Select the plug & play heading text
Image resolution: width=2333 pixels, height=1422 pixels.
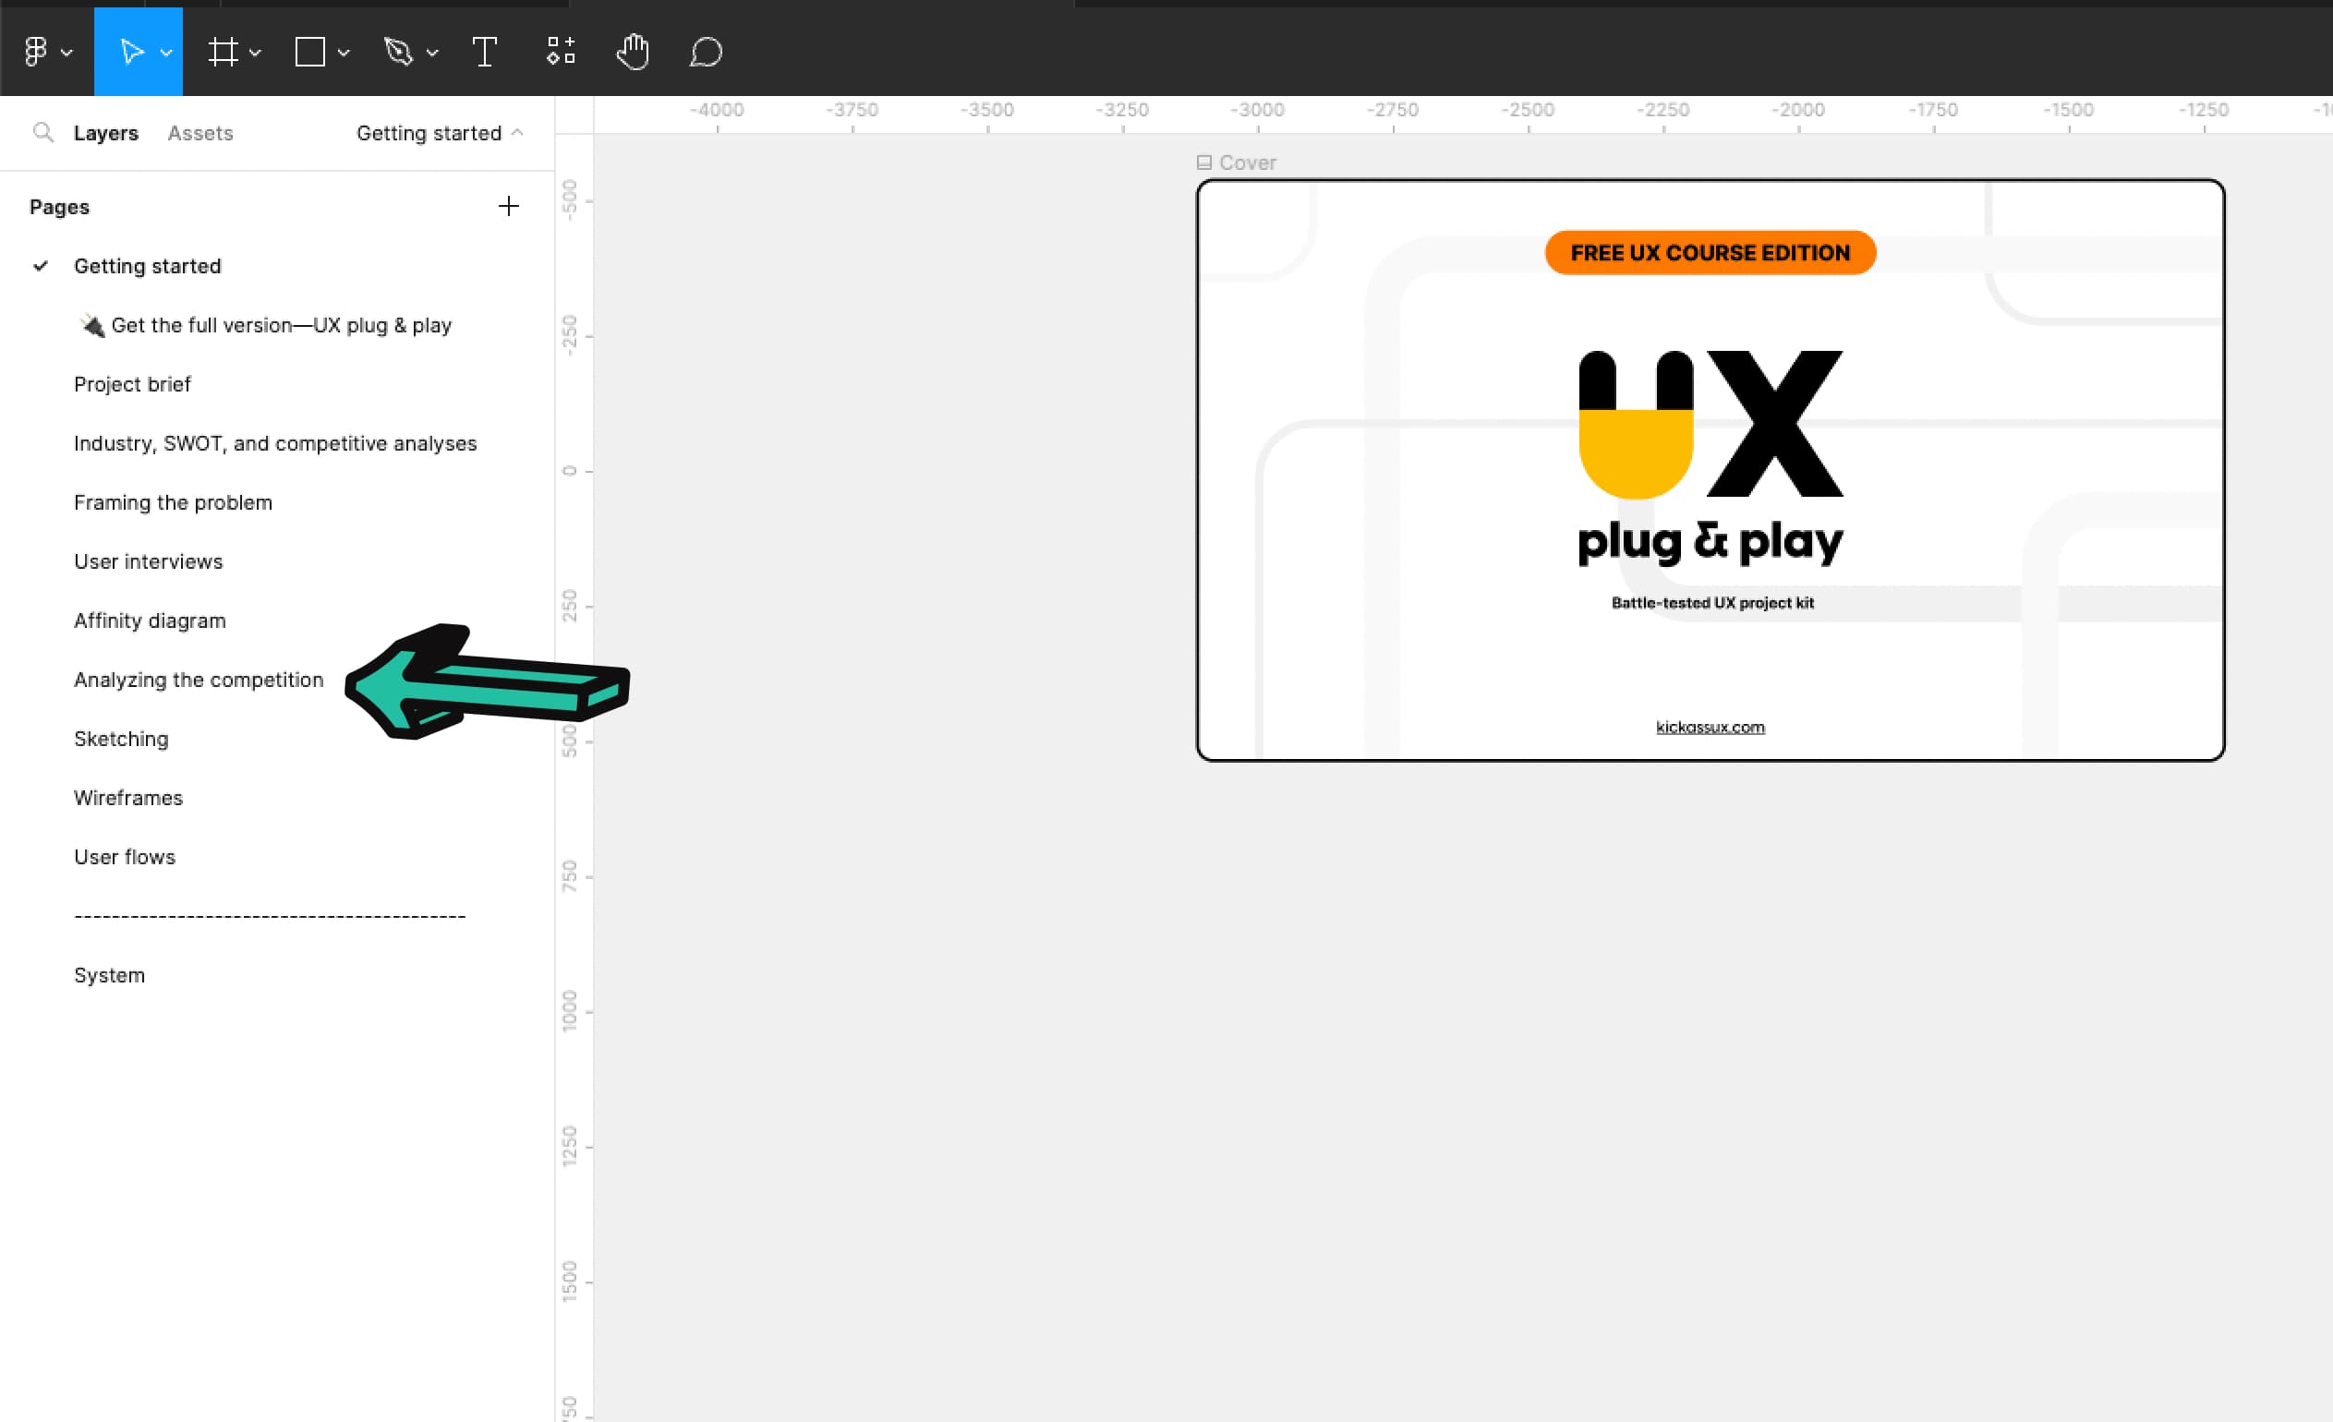(1710, 542)
